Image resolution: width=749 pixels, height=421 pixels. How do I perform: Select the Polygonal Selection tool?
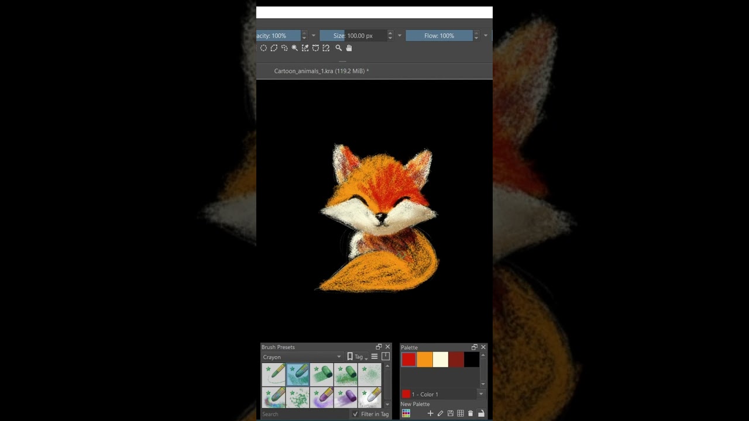point(274,48)
